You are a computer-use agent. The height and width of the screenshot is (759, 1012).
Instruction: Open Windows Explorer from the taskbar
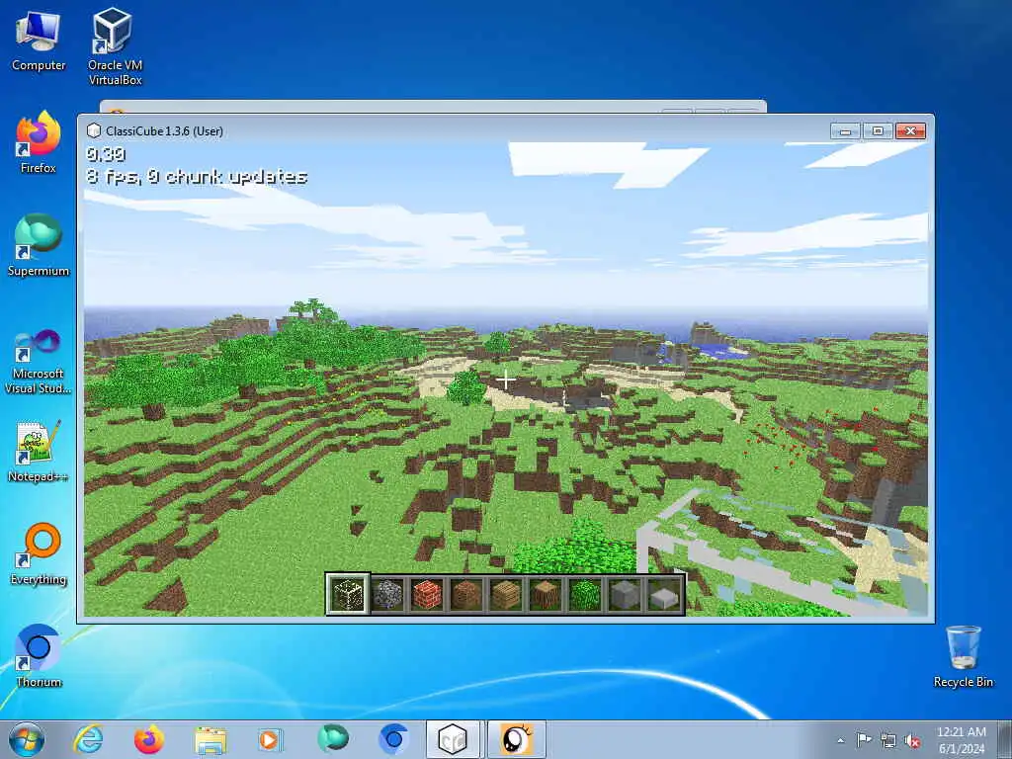tap(211, 739)
